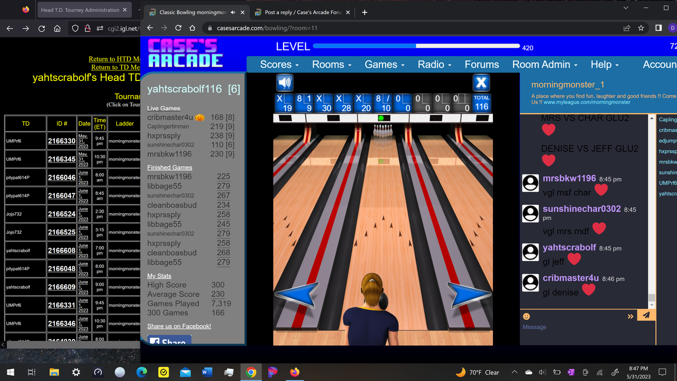Go to Forums in the navigation bar

tap(482, 65)
